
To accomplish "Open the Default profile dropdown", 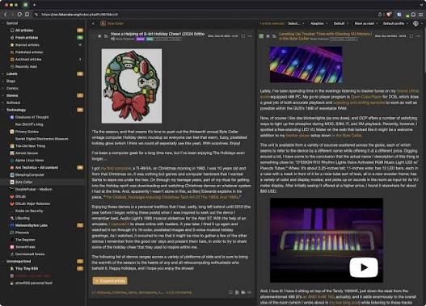I will coord(395,23).
